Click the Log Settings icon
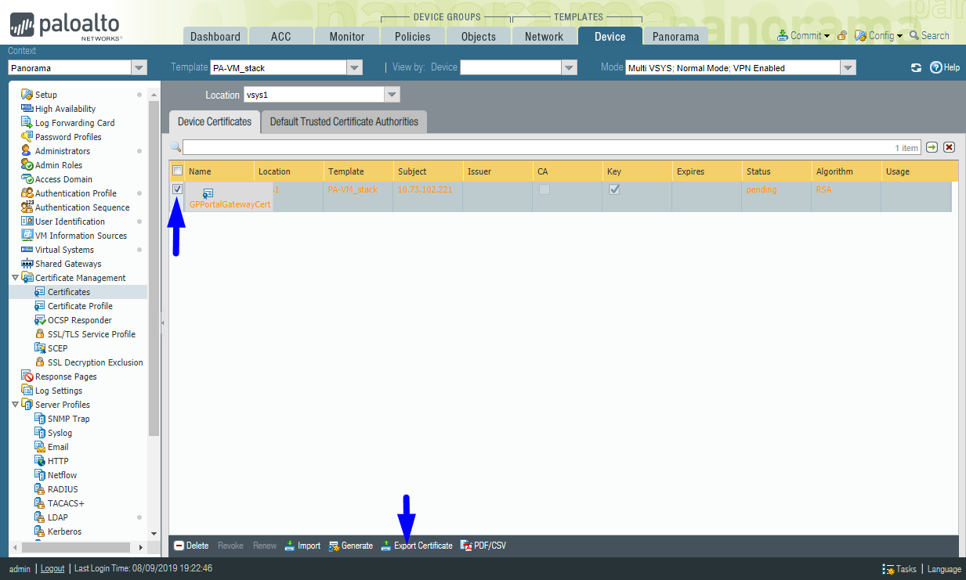Screen dimensions: 966x580 (27, 391)
